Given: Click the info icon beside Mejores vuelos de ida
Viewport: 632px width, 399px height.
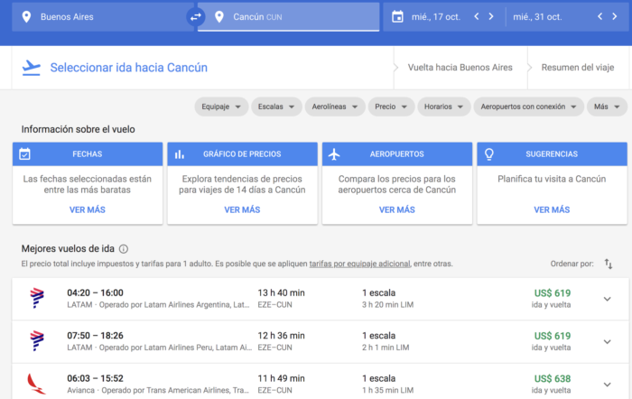Looking at the screenshot, I should point(124,249).
